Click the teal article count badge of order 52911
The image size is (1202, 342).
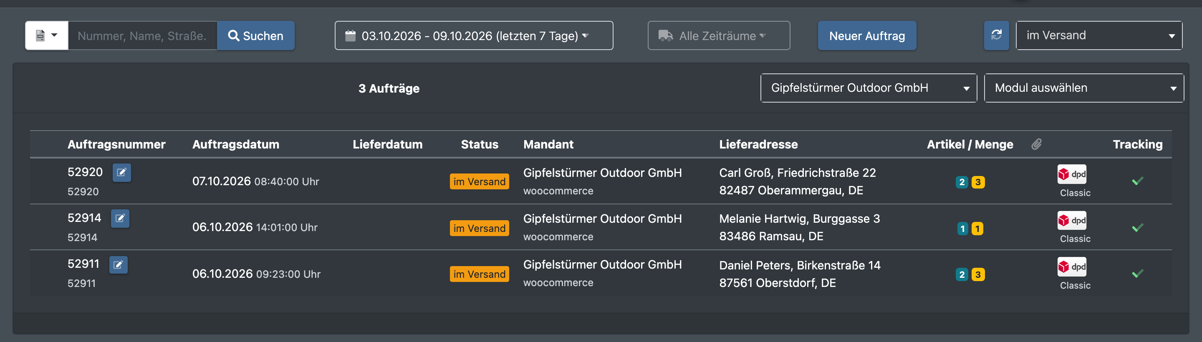coord(962,274)
